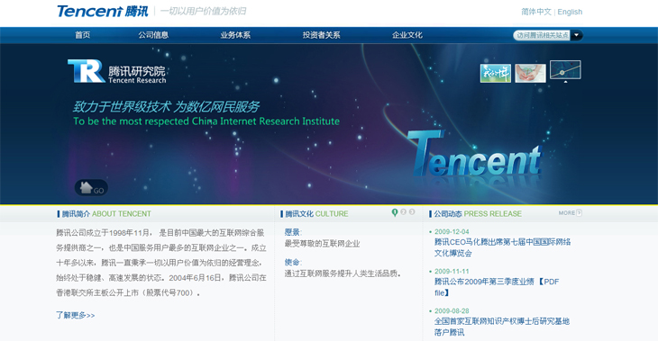Switch to culture page indicator 3
Screen dimensions: 658x341
412,212
